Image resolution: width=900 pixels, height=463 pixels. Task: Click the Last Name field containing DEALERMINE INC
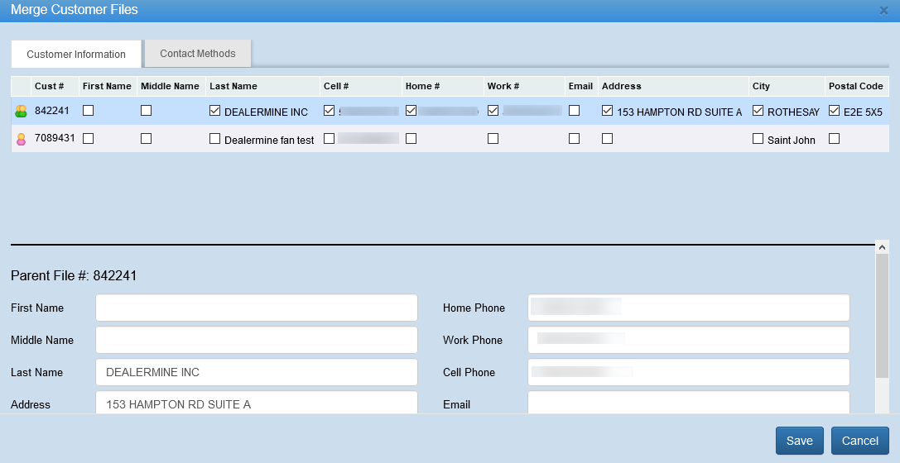(x=257, y=372)
